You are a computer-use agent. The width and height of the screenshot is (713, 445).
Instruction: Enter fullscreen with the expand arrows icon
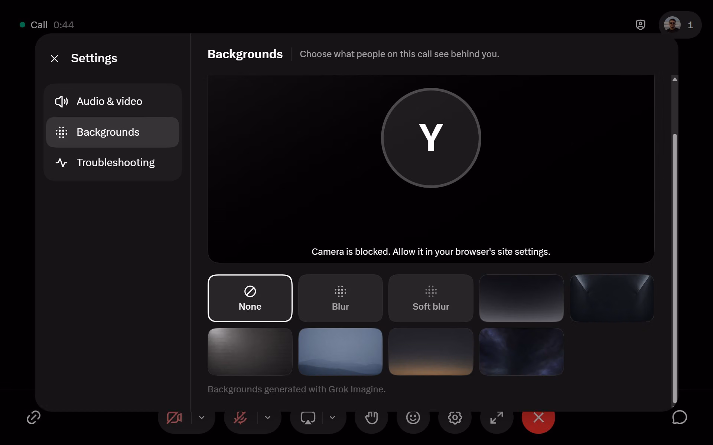tap(497, 418)
